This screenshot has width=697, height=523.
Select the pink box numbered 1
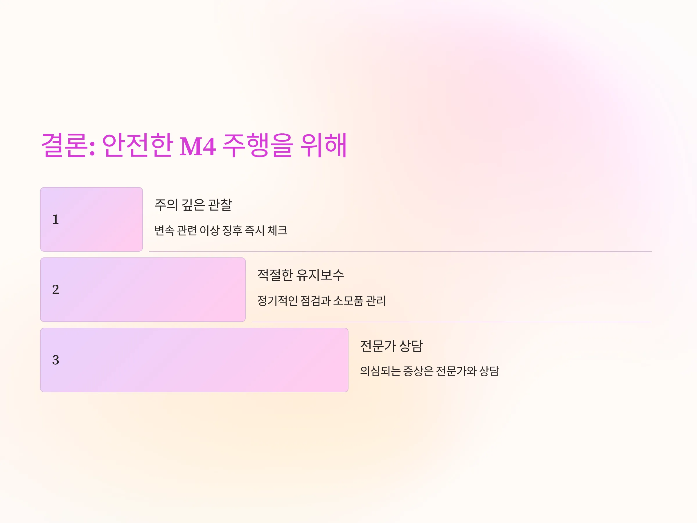91,219
